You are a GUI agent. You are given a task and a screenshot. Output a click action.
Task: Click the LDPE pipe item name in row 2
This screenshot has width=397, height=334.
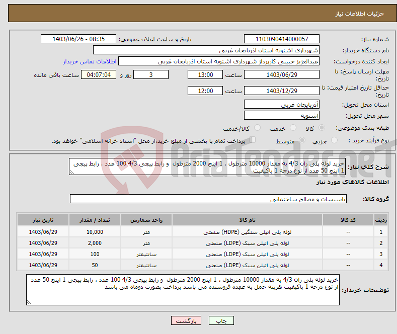[x=247, y=243]
